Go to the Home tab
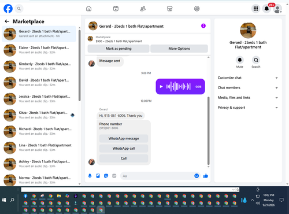The height and width of the screenshot is (214, 289). pos(88,9)
